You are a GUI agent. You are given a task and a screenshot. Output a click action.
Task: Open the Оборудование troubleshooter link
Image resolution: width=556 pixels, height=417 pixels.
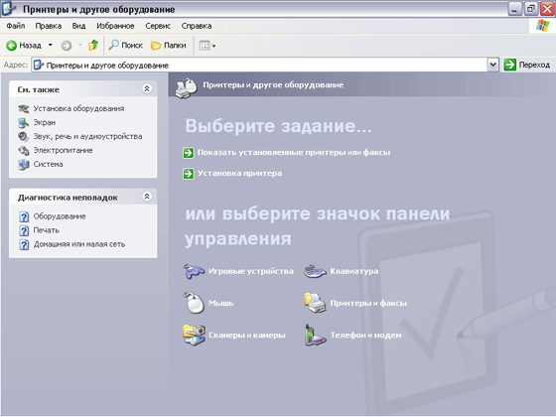click(x=60, y=216)
